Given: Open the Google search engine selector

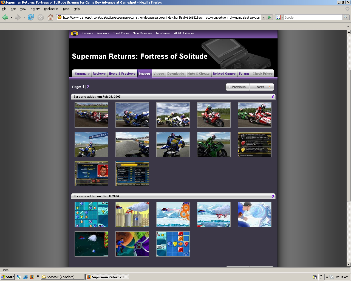Looking at the screenshot, I should tap(279, 17).
